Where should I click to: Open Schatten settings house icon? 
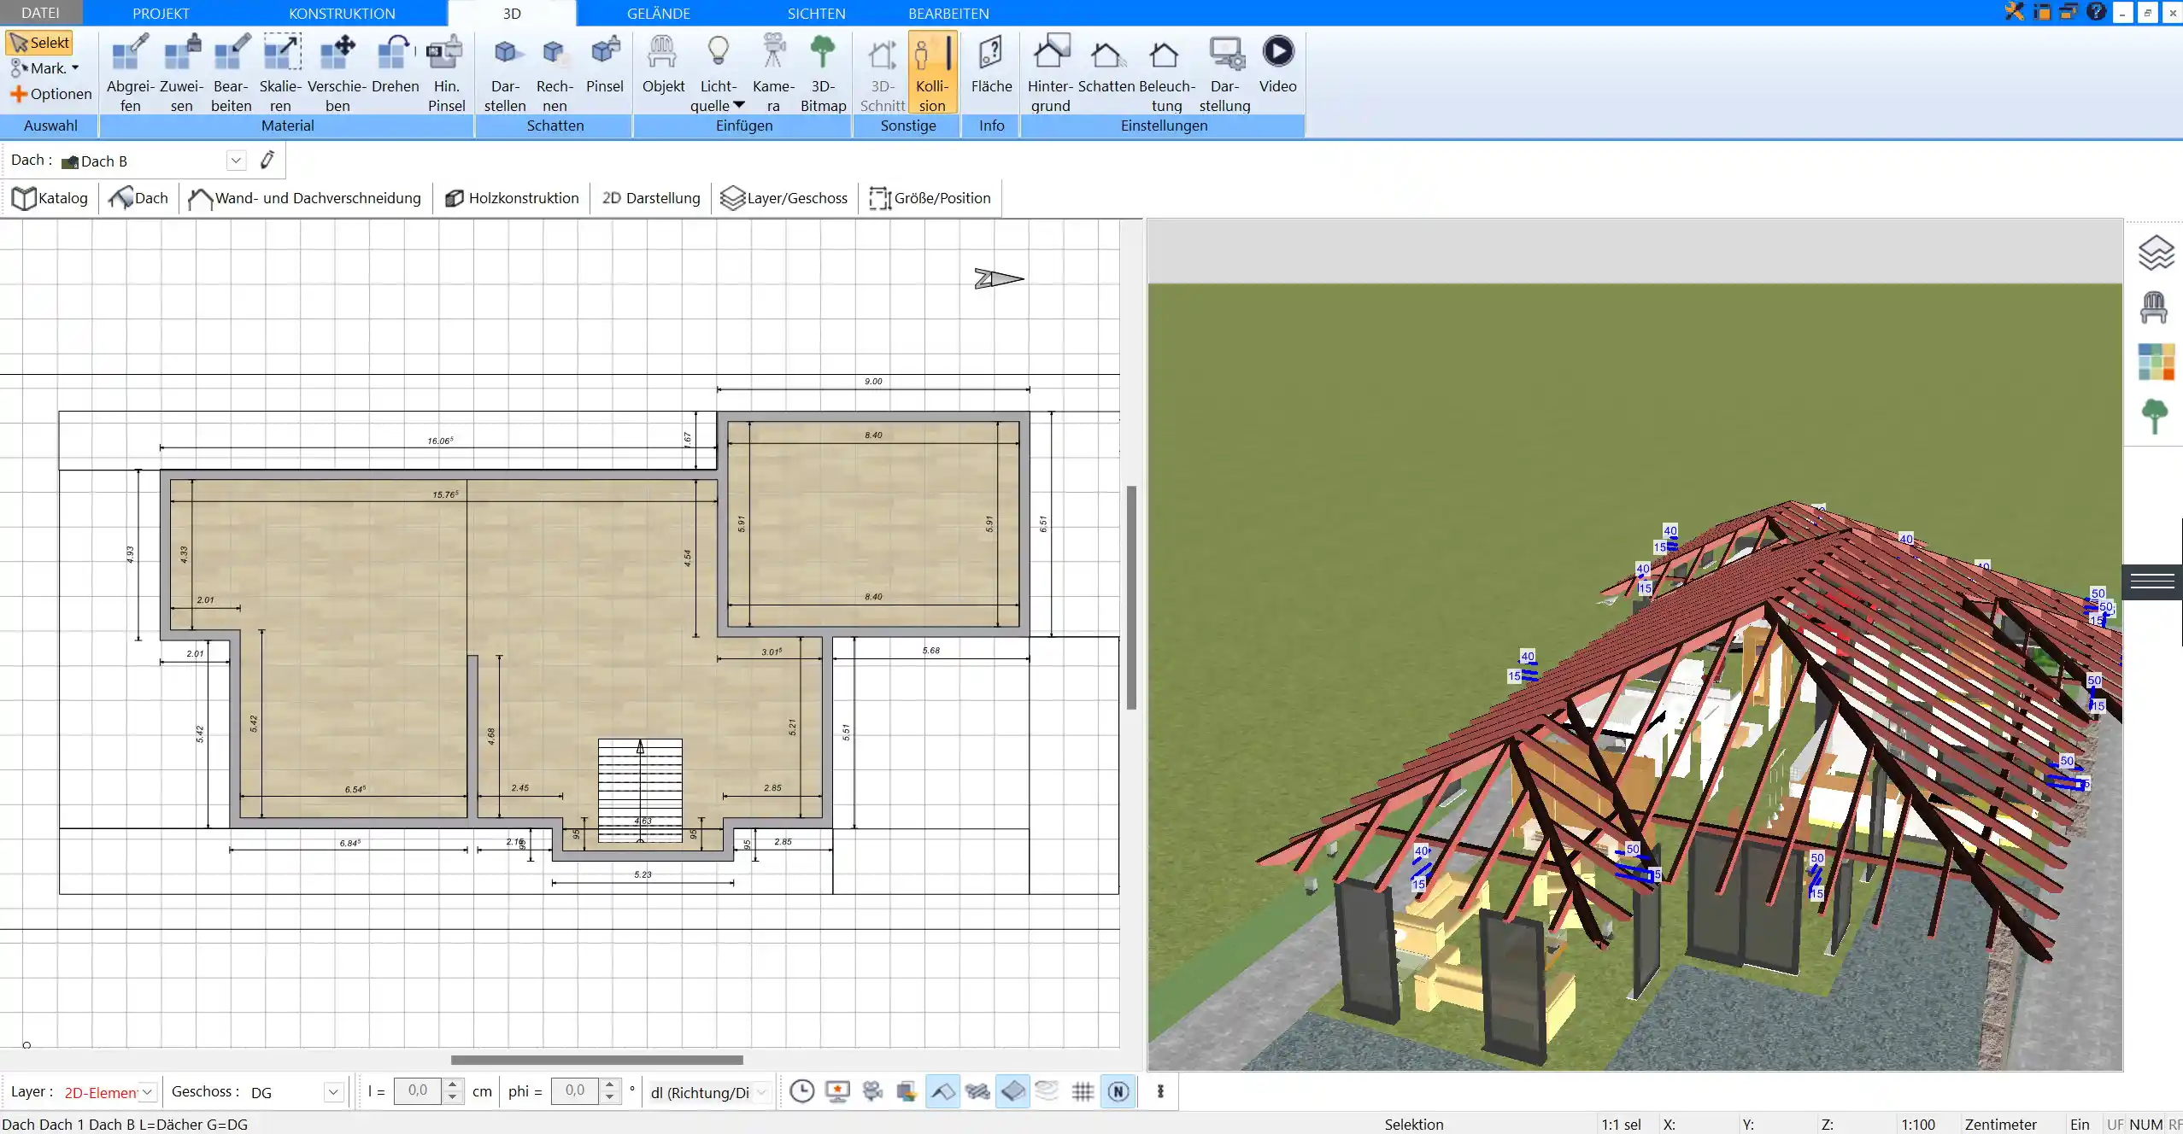1106,64
